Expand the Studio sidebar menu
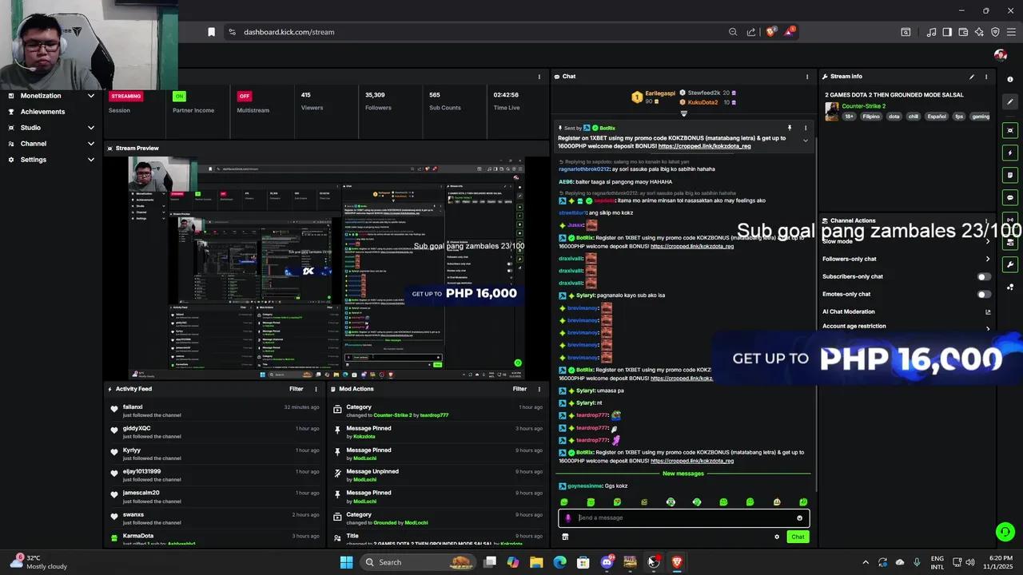Image resolution: width=1023 pixels, height=575 pixels. (91, 128)
